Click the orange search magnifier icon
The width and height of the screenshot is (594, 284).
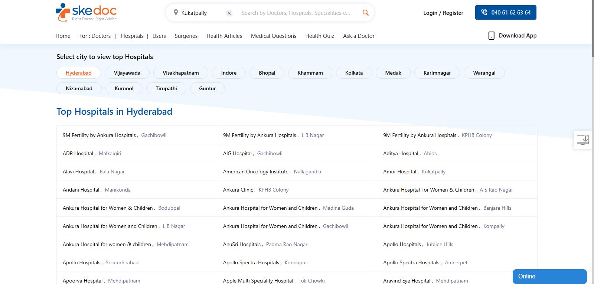[x=365, y=13]
